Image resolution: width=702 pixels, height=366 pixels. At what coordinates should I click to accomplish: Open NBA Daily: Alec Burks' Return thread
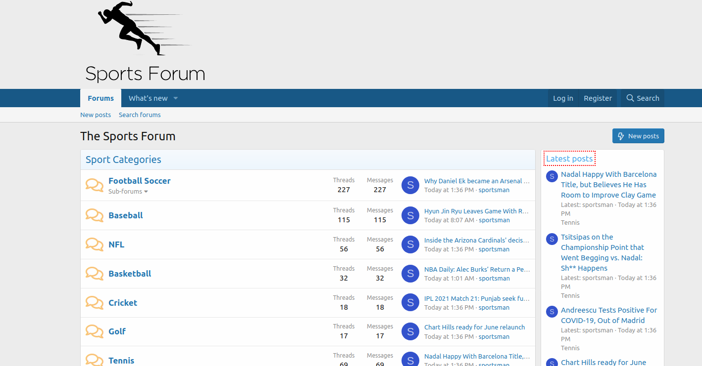[x=477, y=269]
